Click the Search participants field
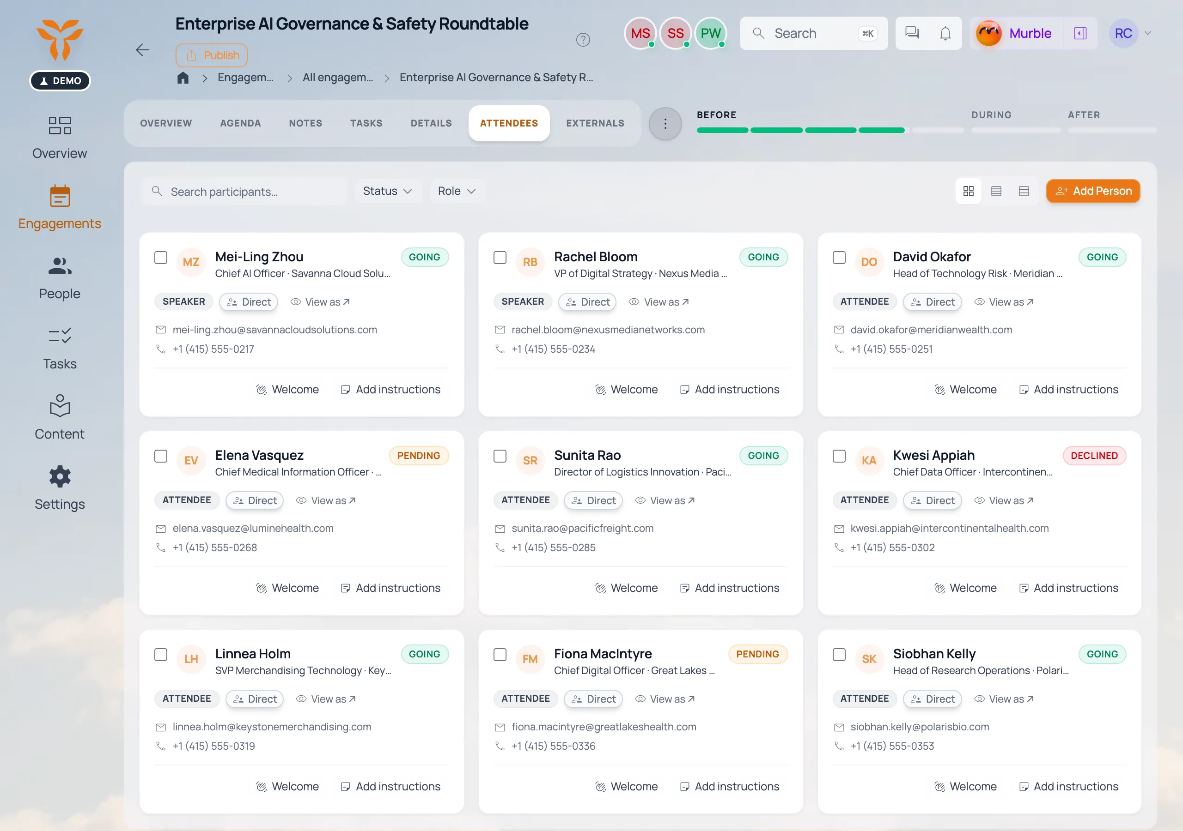The width and height of the screenshot is (1183, 831). coord(244,192)
